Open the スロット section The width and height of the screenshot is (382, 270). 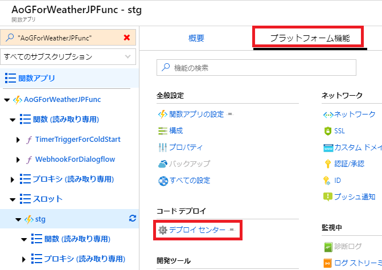[x=48, y=199]
